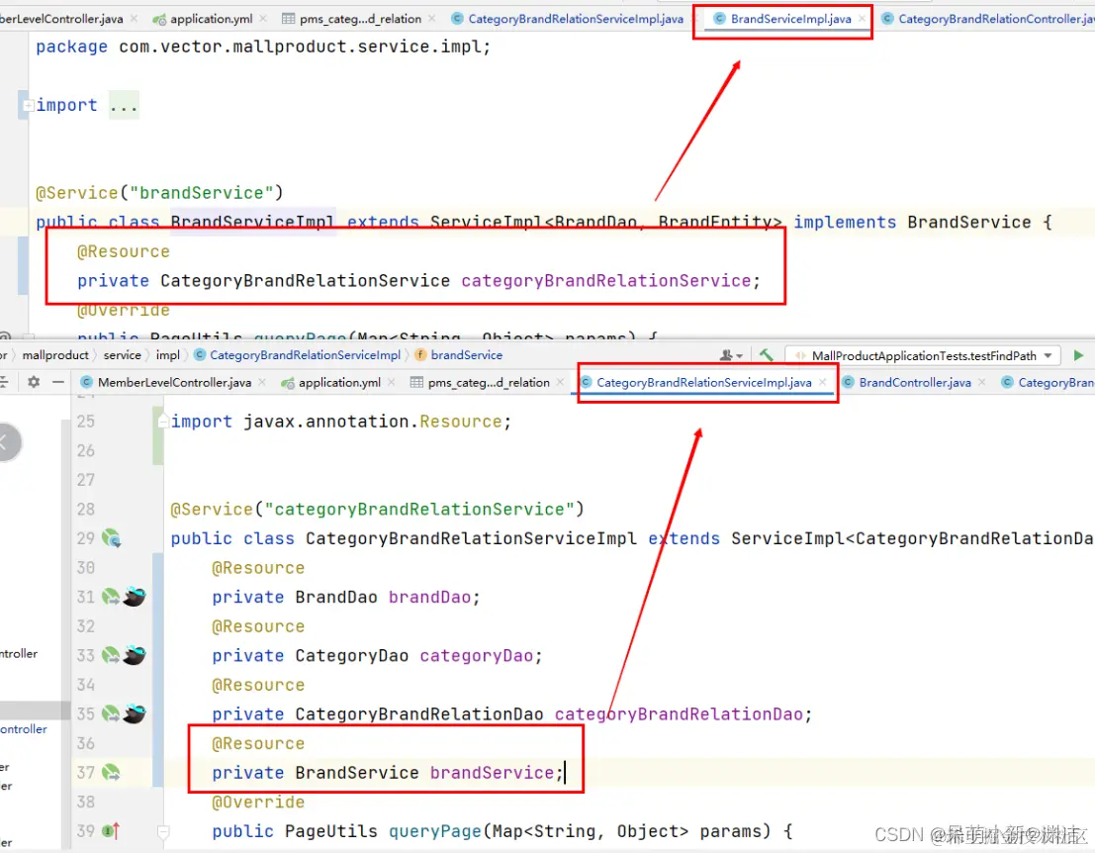Open project panel settings gear
1095x853 pixels.
34,381
